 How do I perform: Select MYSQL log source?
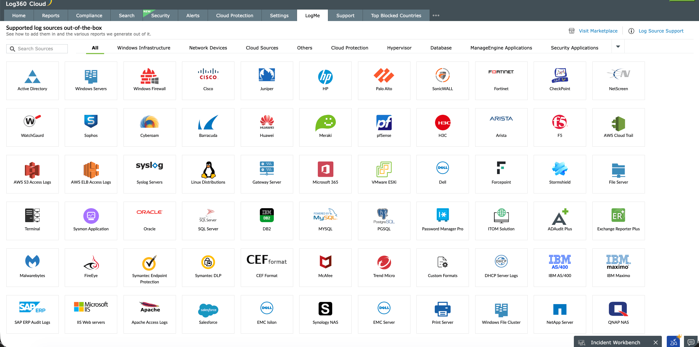point(325,221)
